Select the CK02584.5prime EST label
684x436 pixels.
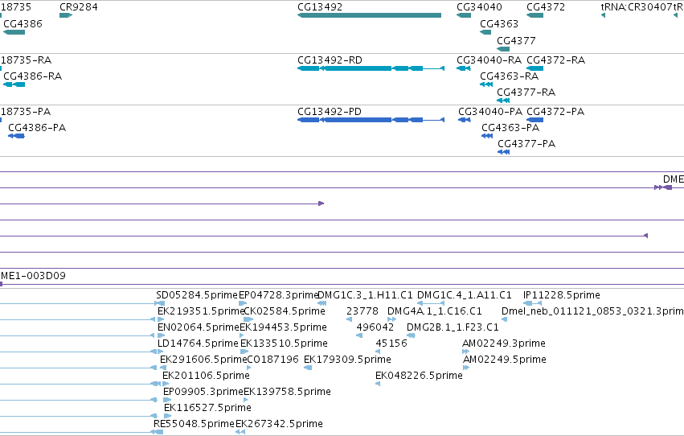285,311
